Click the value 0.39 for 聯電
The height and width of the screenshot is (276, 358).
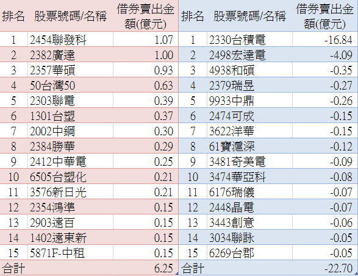163,101
